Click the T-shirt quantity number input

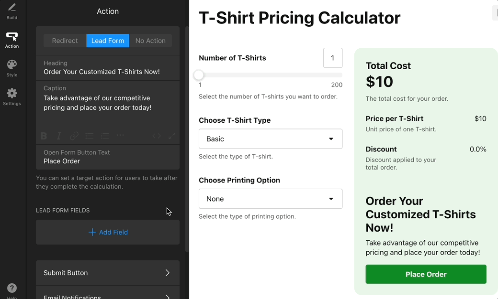tap(333, 58)
